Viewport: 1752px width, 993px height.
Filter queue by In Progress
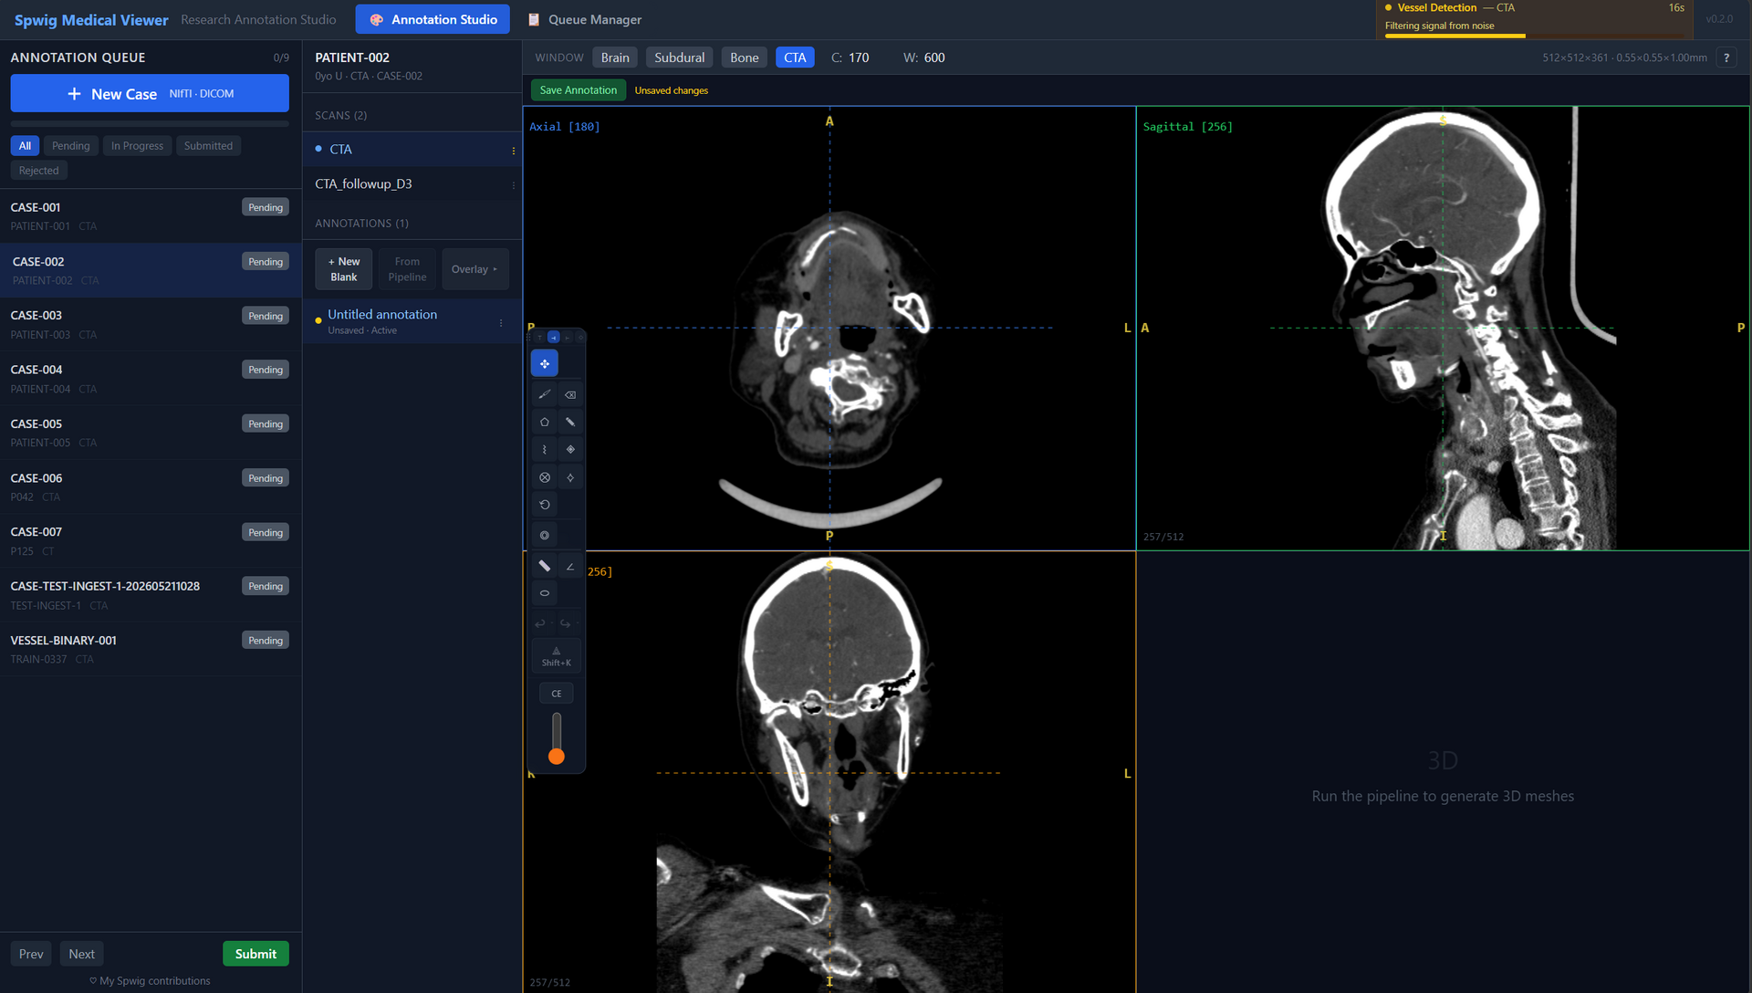tap(137, 146)
